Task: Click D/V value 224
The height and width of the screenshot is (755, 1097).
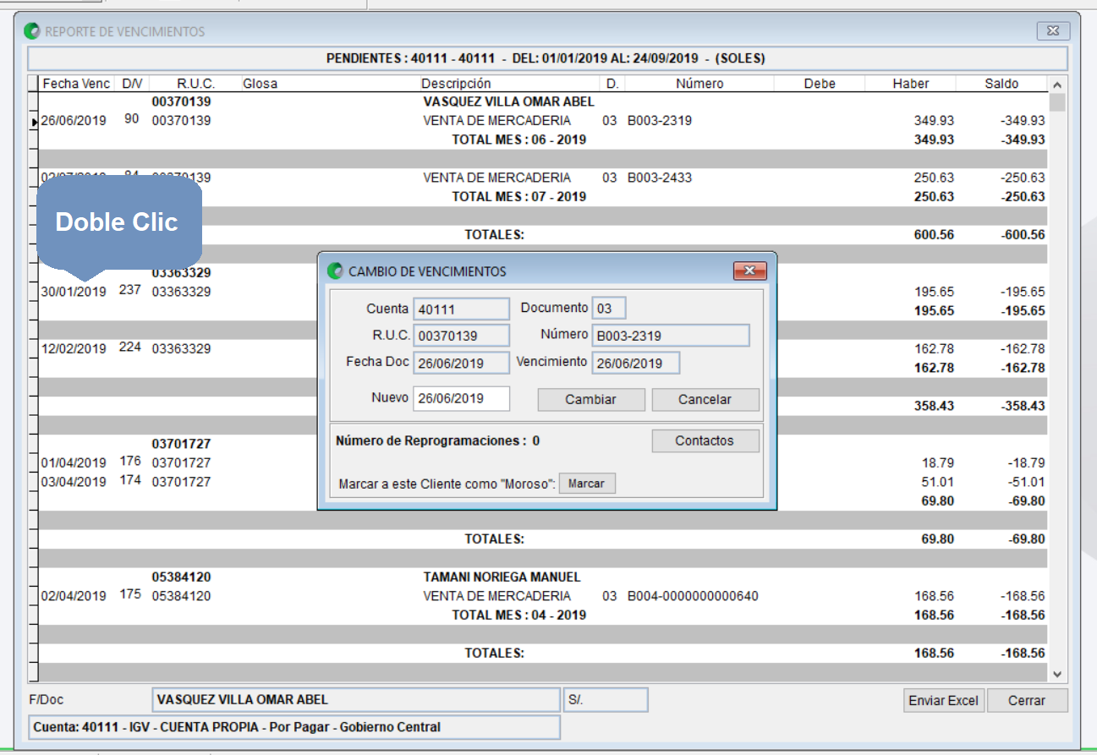Action: [x=129, y=347]
